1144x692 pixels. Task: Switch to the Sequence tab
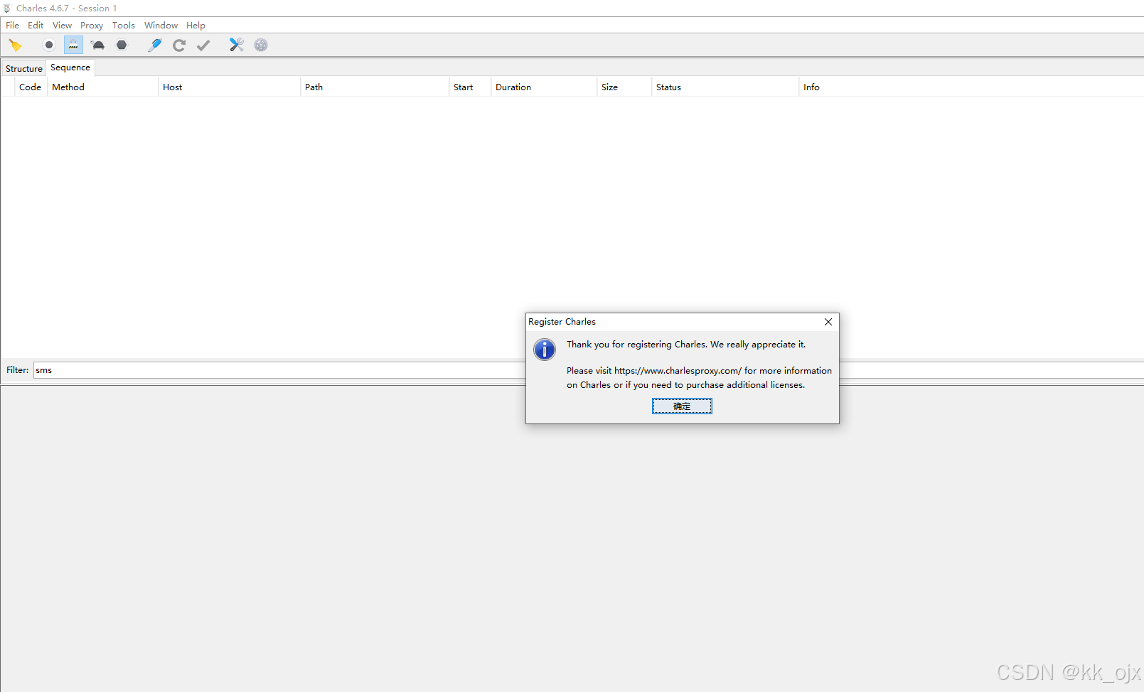tap(70, 67)
